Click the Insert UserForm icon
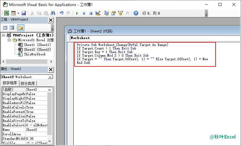The width and height of the screenshot is (241, 146). point(13,13)
